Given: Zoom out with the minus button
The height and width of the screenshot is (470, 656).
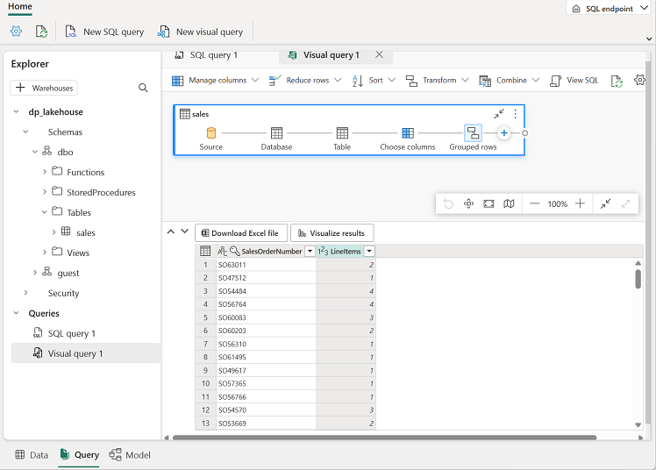Looking at the screenshot, I should (534, 203).
